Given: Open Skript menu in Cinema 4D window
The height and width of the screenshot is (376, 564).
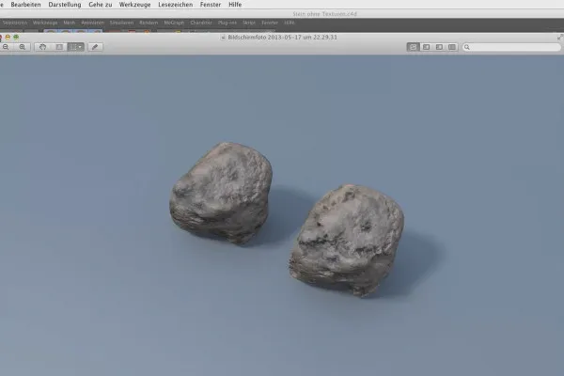Looking at the screenshot, I should pyautogui.click(x=249, y=23).
